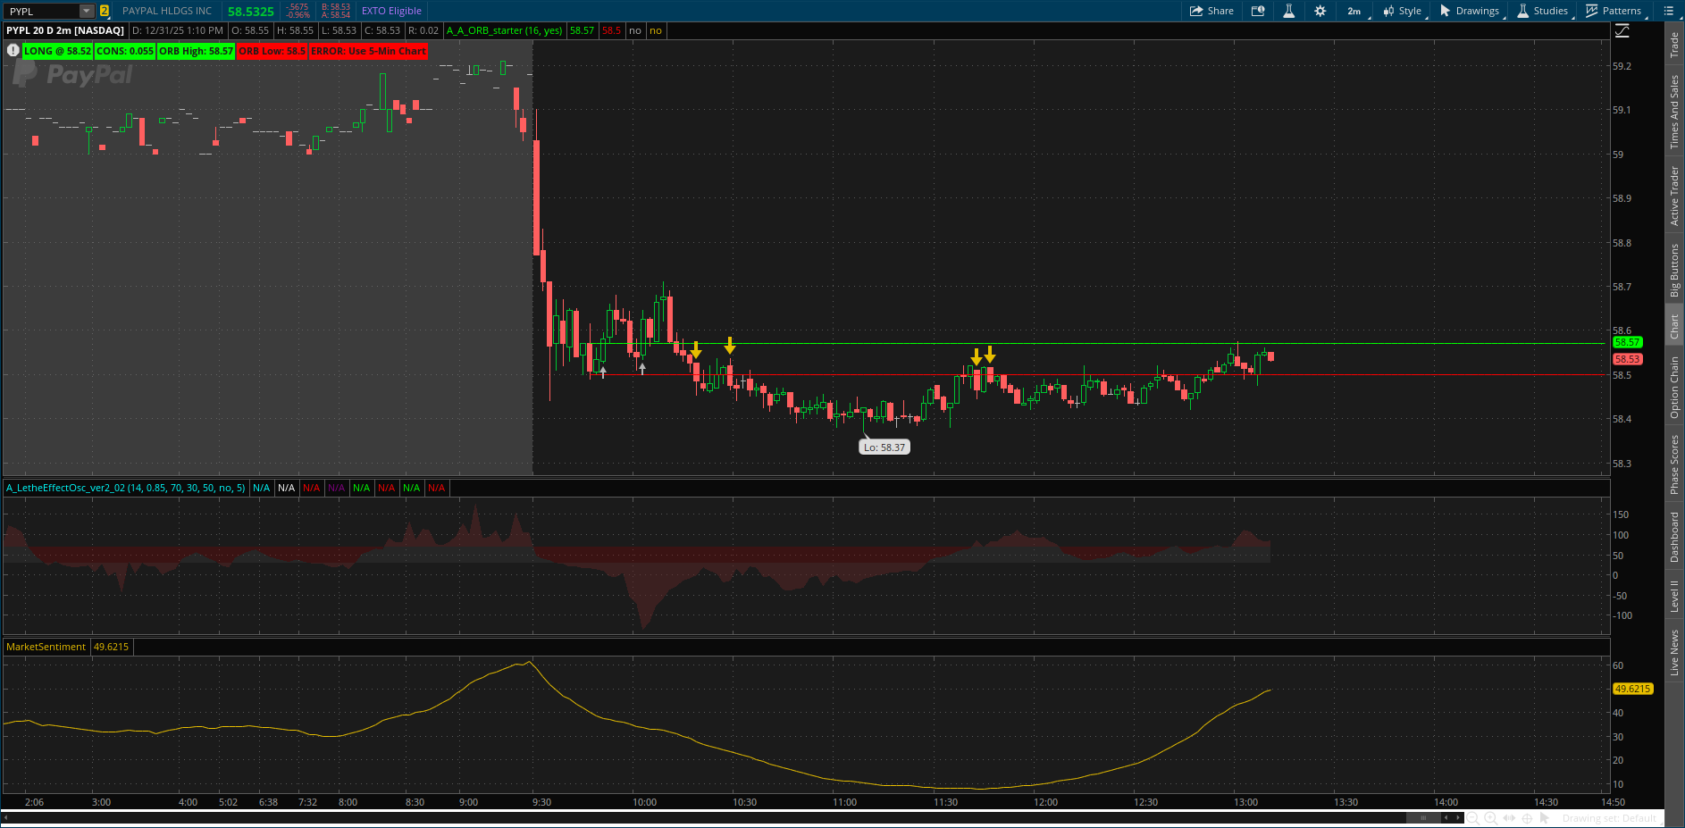Click the horizontal chart scrollbar handle
Viewport: 1685px width, 828px height.
coord(1423,818)
